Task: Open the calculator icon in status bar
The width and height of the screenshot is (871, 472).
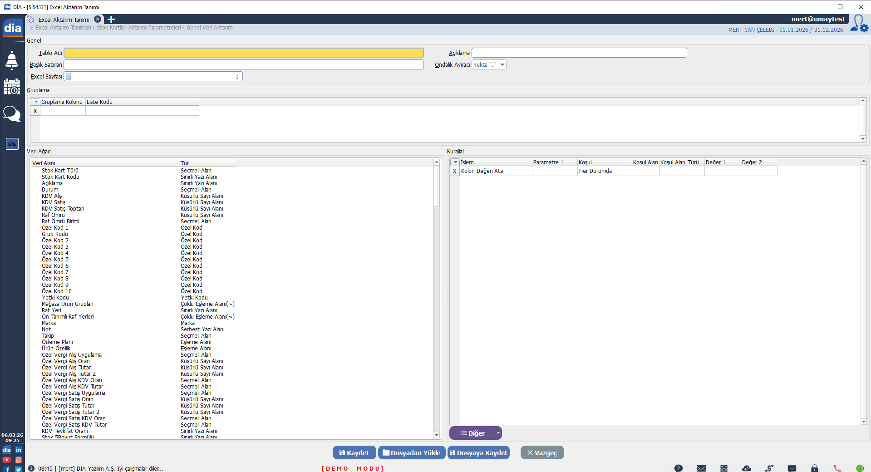Action: [723, 468]
